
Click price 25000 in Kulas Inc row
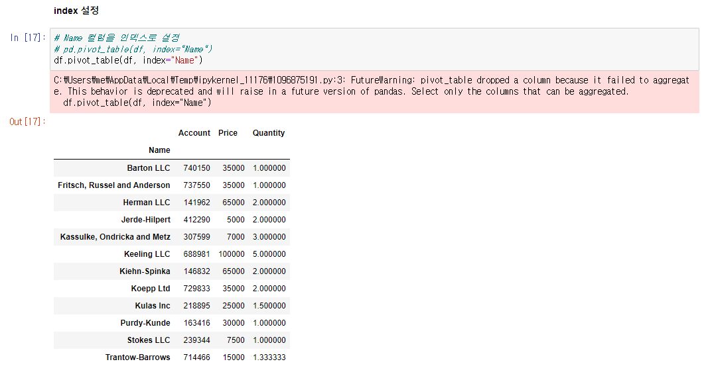(x=233, y=305)
